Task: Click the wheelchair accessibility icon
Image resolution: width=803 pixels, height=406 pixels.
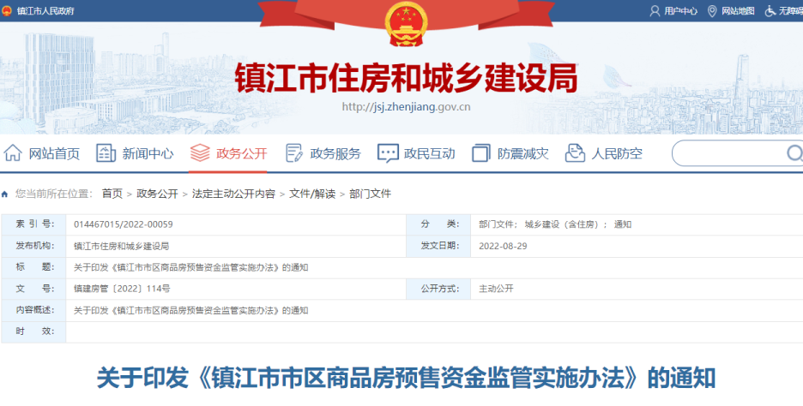Action: point(770,11)
